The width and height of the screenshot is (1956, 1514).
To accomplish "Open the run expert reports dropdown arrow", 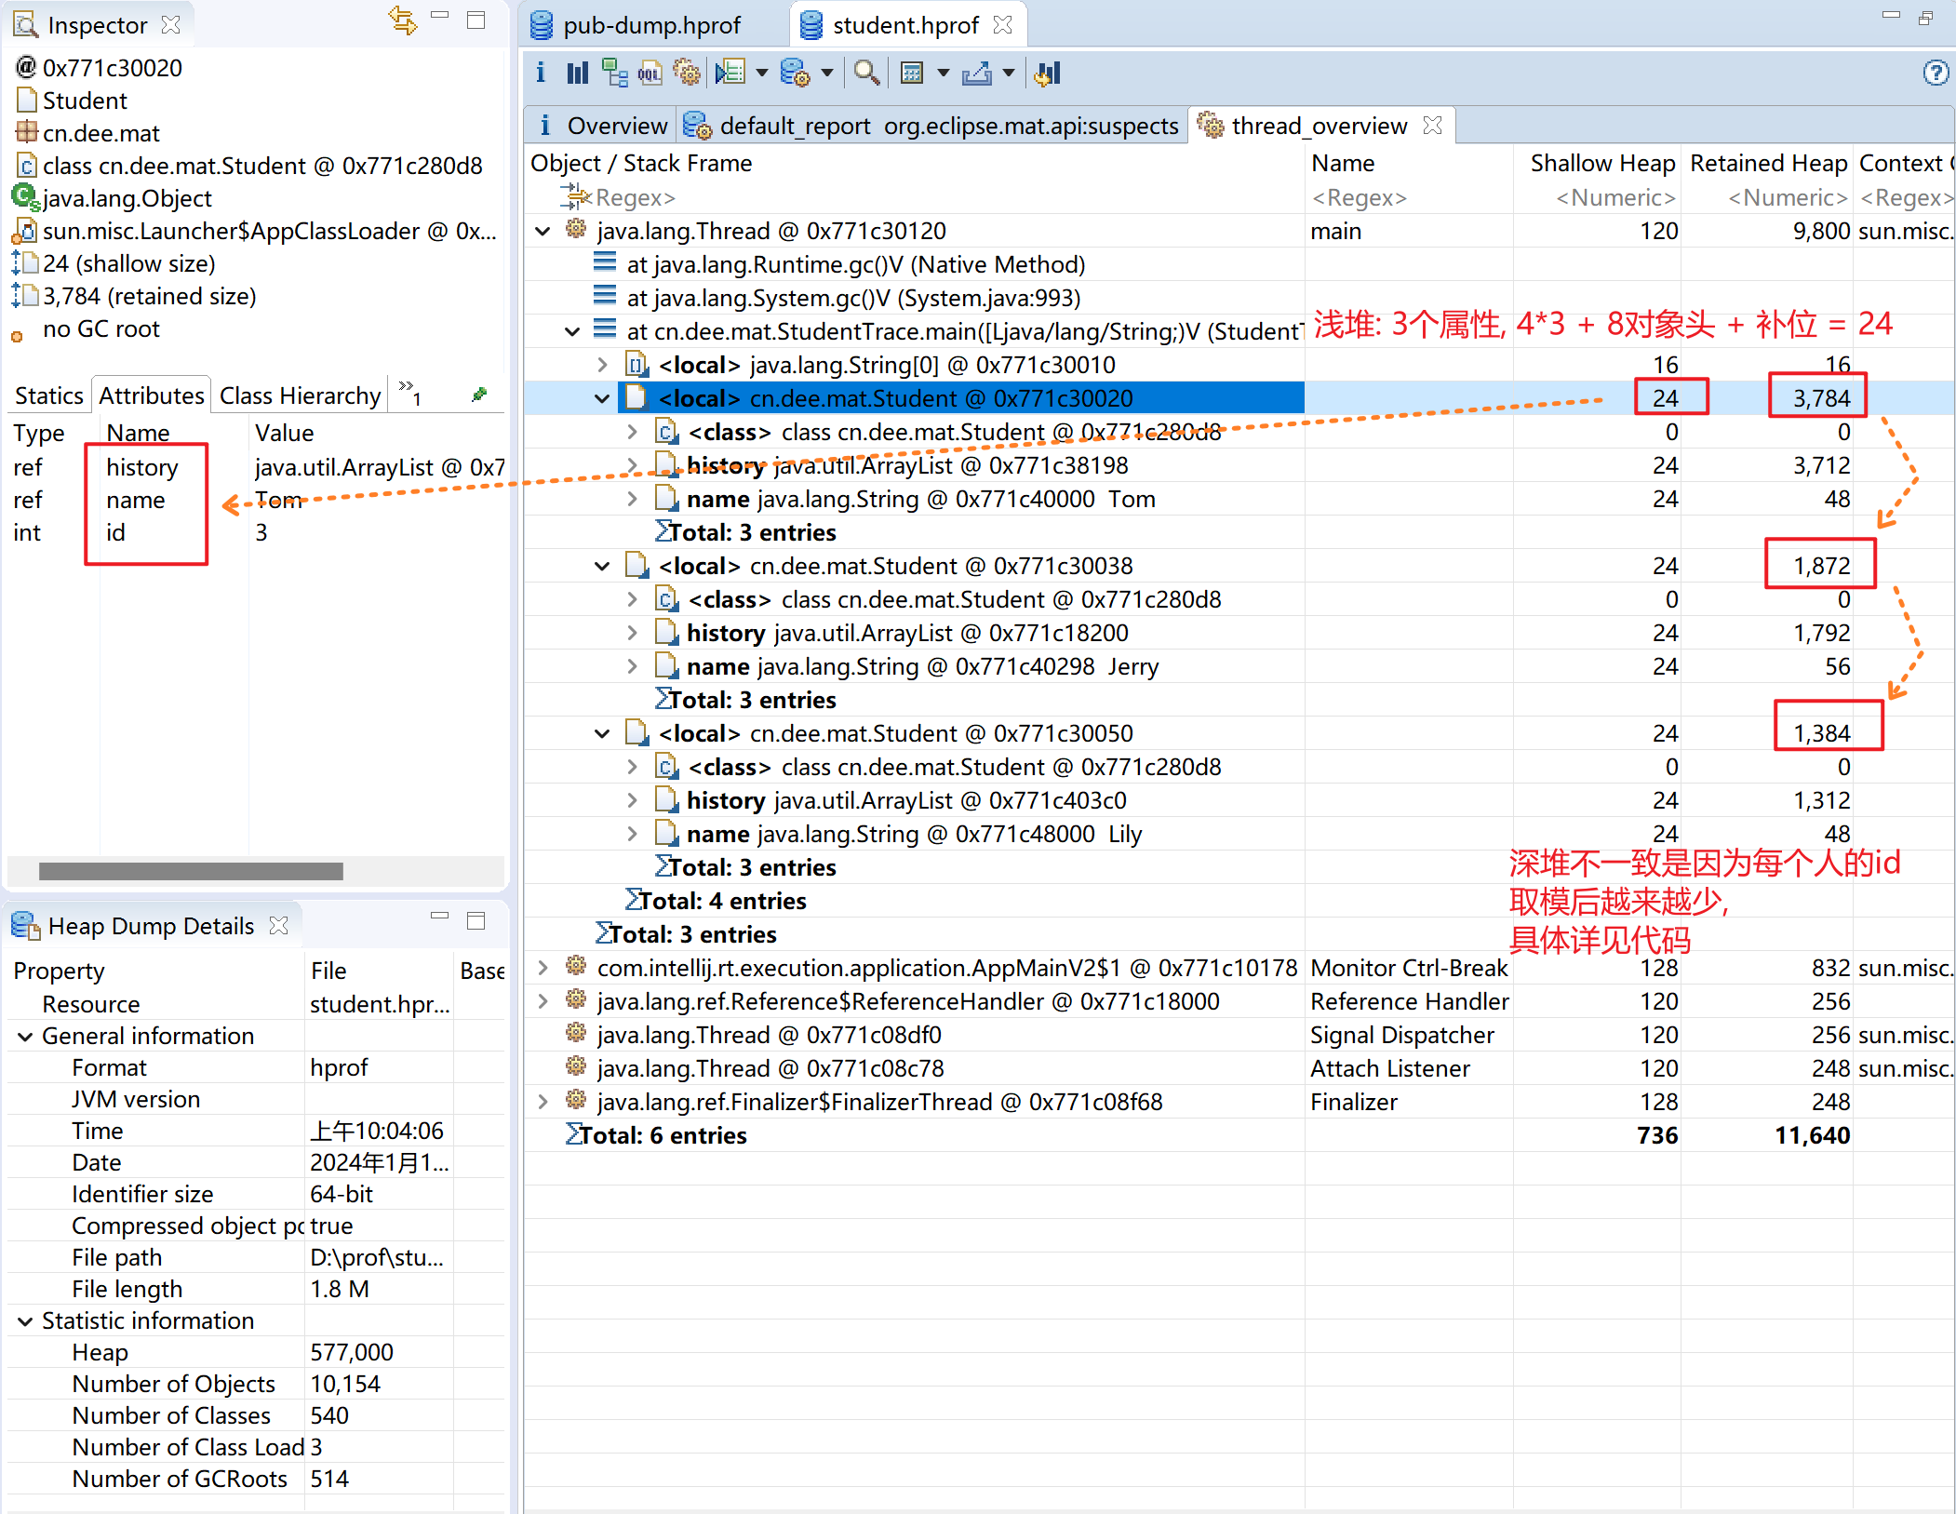I will [762, 73].
